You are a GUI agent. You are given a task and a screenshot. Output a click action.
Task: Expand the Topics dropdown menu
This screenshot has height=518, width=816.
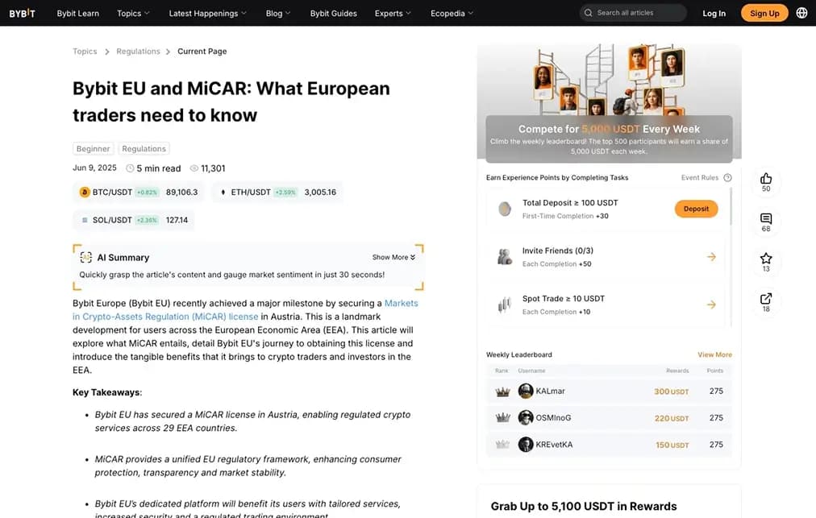[x=133, y=13]
